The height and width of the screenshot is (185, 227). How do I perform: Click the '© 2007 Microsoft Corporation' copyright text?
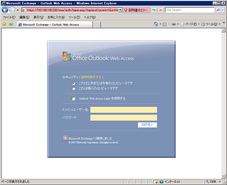click(x=93, y=142)
